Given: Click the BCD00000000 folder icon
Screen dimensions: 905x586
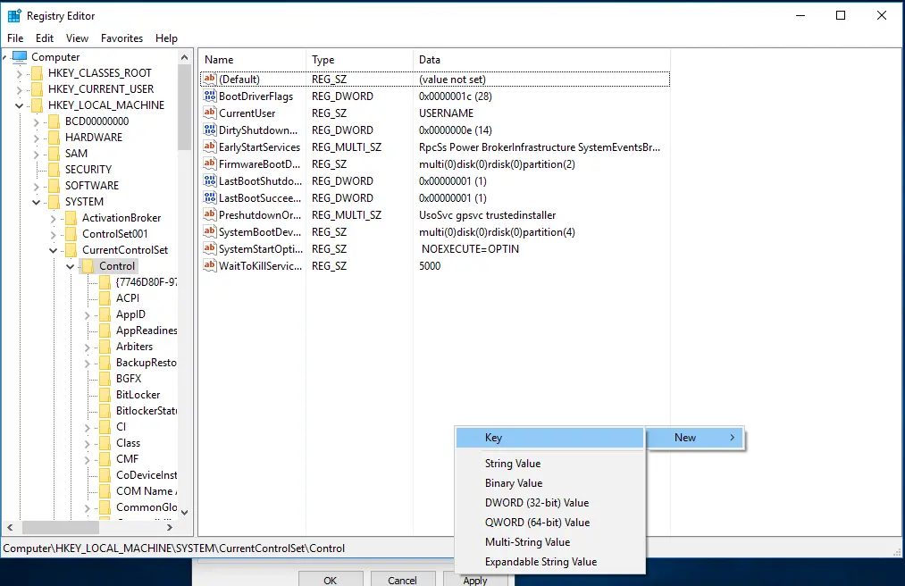Looking at the screenshot, I should [x=54, y=121].
